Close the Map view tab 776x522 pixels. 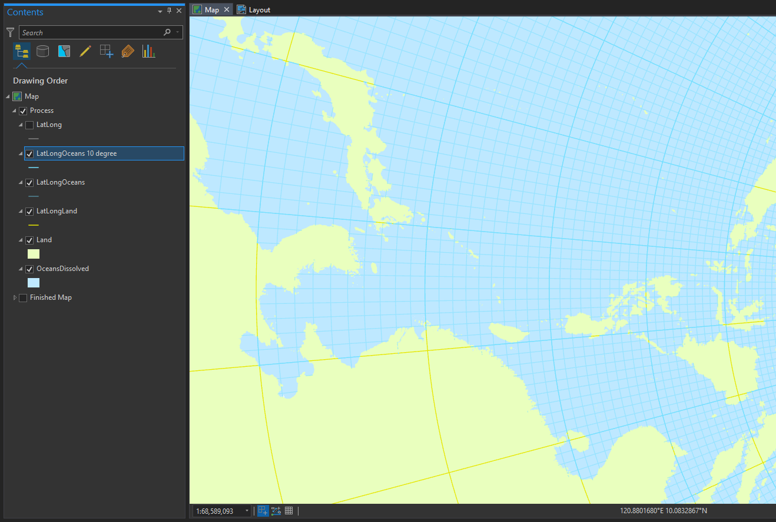[227, 10]
